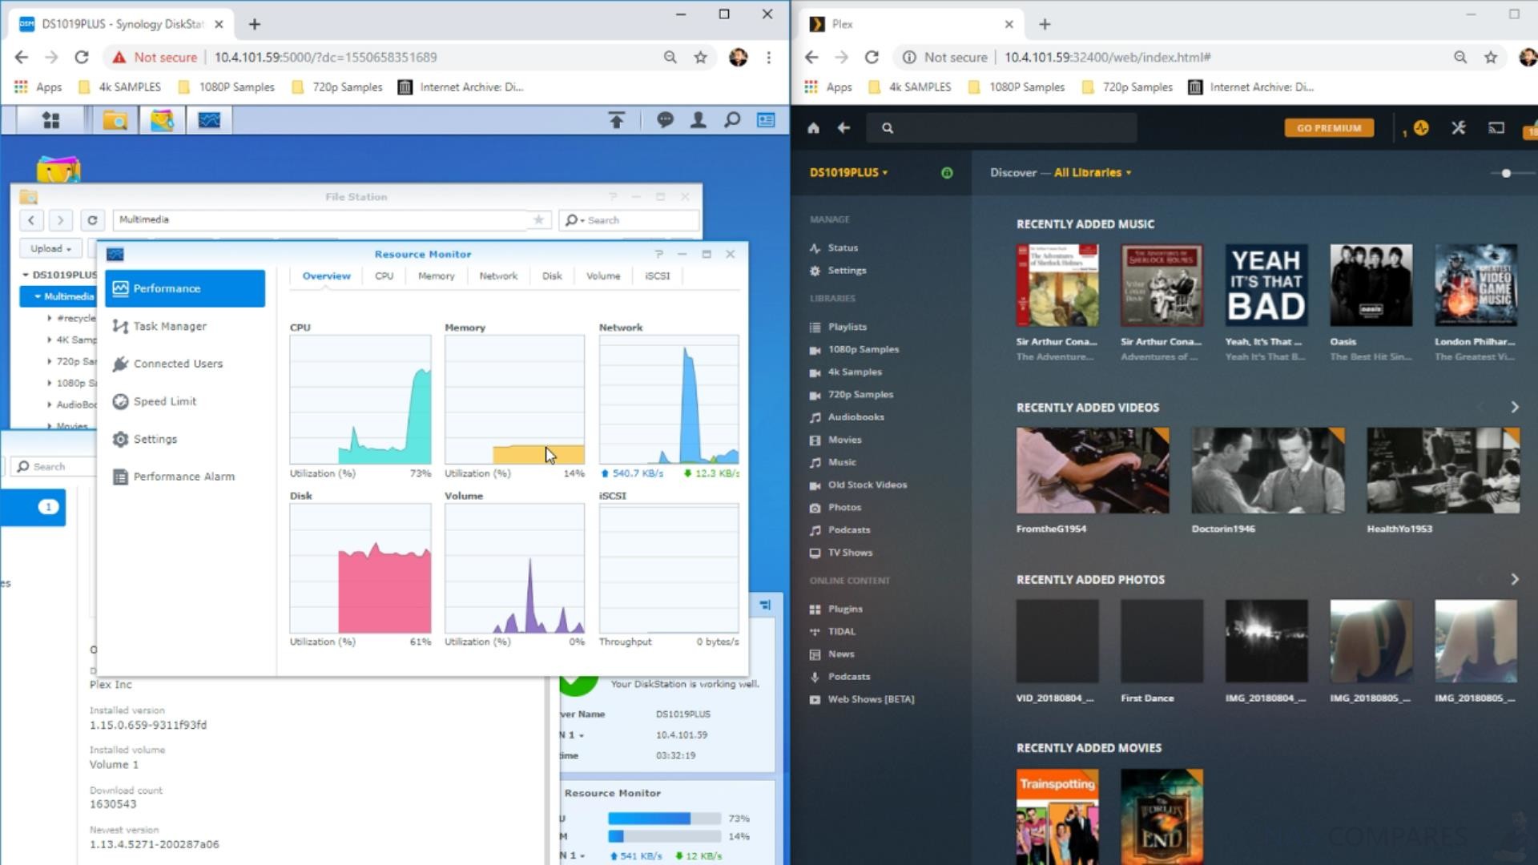Select Resource Monitor taskbar icon in DSM
Image resolution: width=1538 pixels, height=865 pixels.
(x=209, y=120)
